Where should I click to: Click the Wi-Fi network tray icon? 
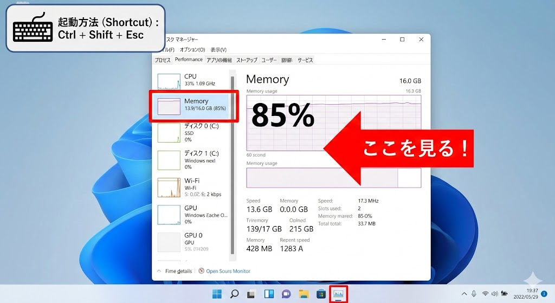pos(485,293)
